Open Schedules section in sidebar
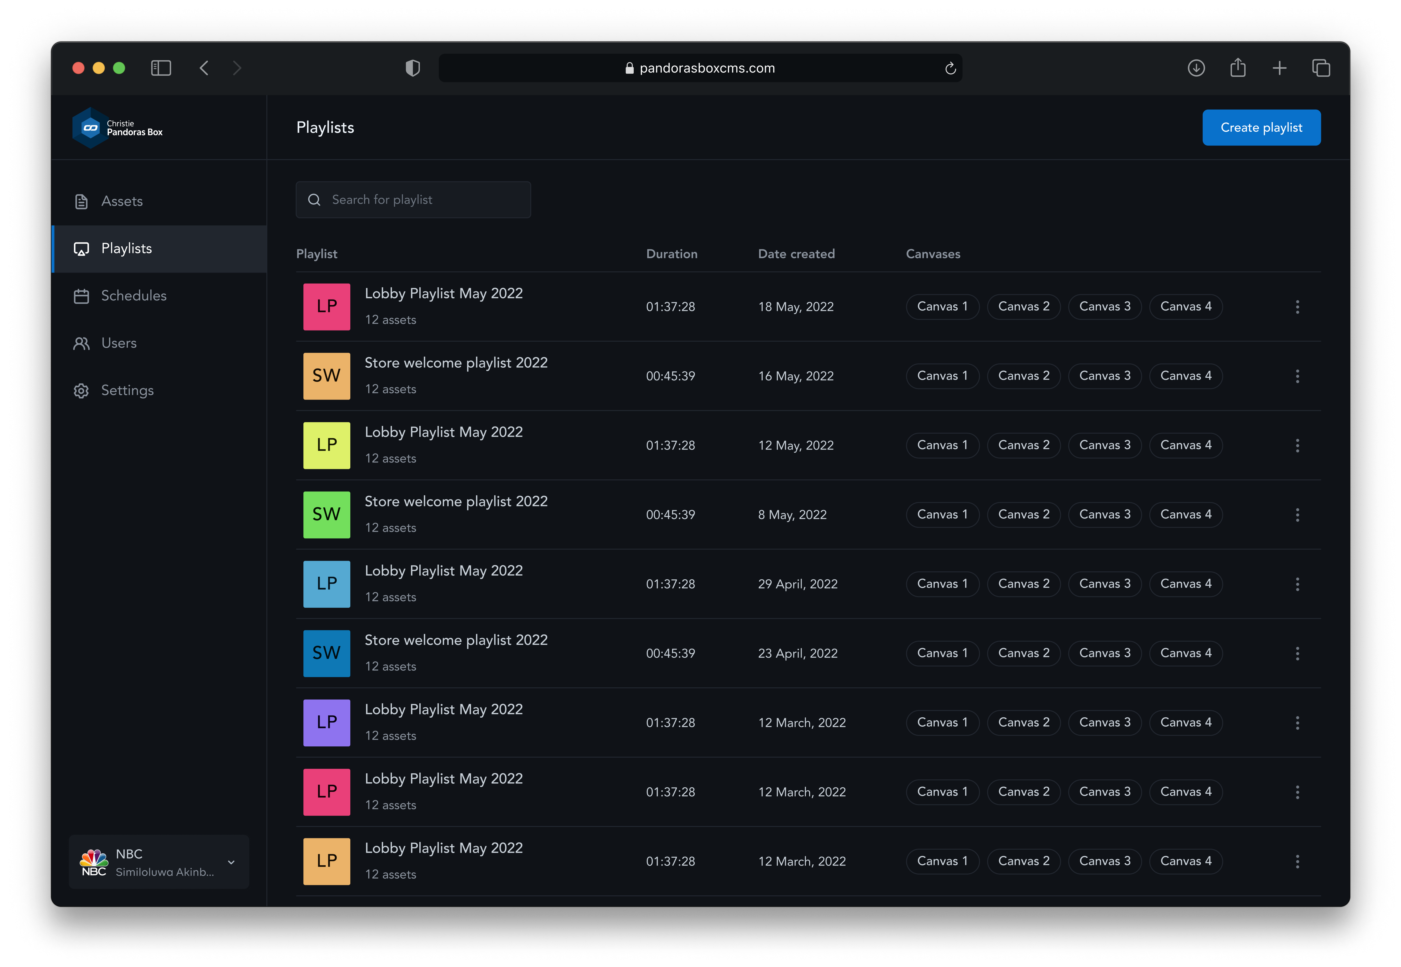1401x967 pixels. (x=133, y=296)
